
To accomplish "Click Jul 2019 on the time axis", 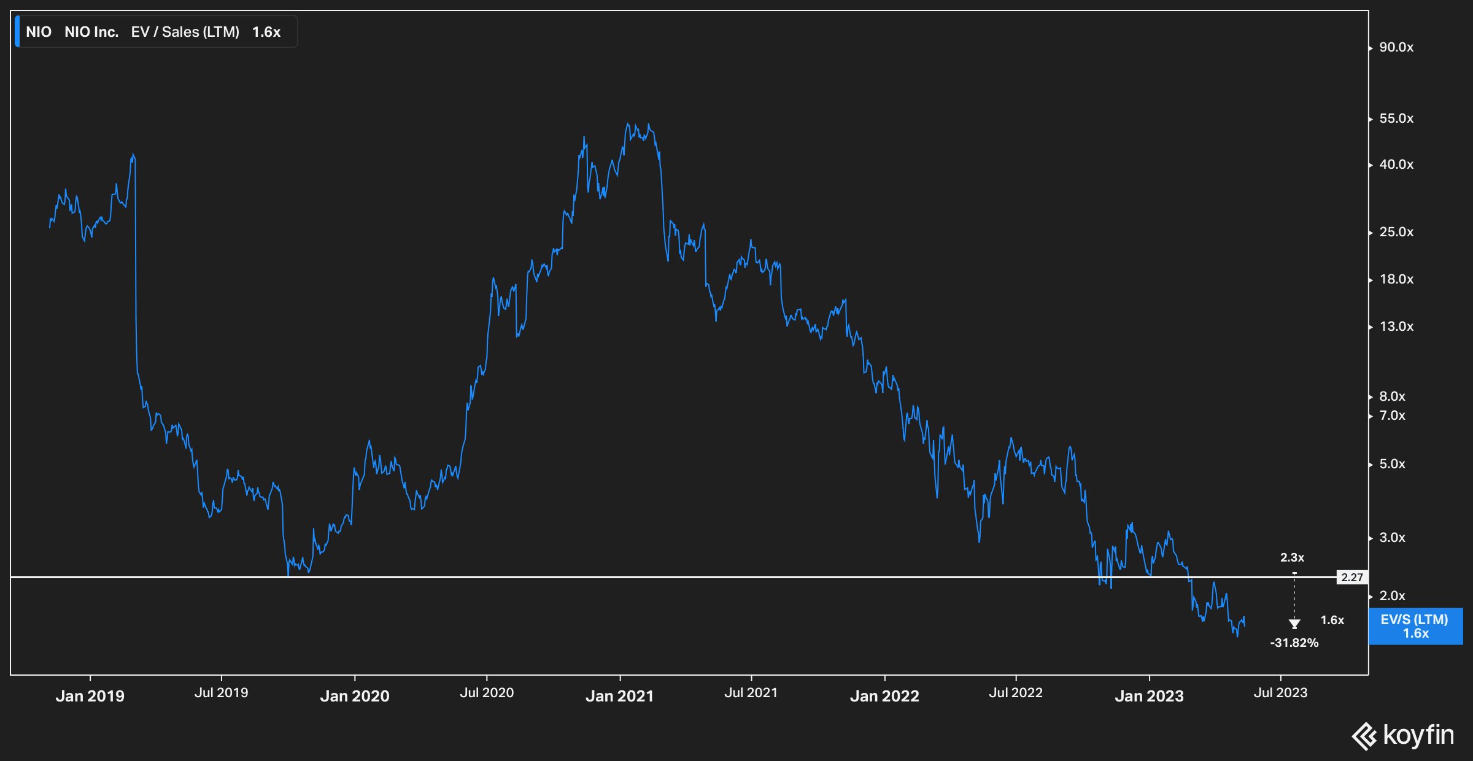I will pyautogui.click(x=221, y=693).
